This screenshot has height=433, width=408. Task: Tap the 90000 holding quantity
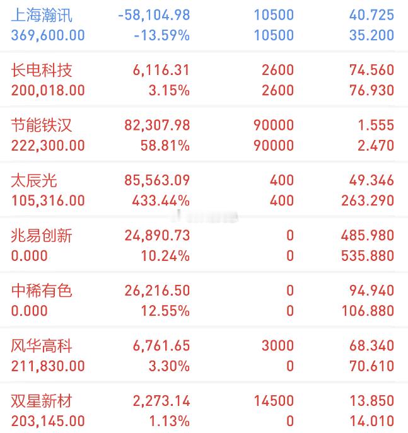click(x=274, y=125)
